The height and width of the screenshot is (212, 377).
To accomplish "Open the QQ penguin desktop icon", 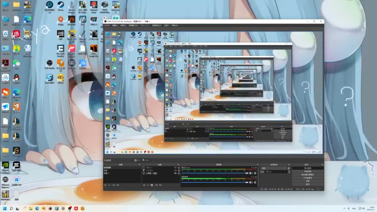I will [x=16, y=79].
